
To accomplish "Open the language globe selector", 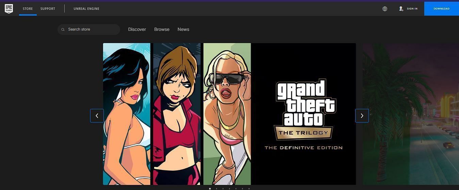I will (x=385, y=9).
